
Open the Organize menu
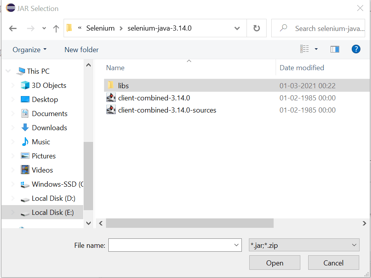(x=29, y=50)
